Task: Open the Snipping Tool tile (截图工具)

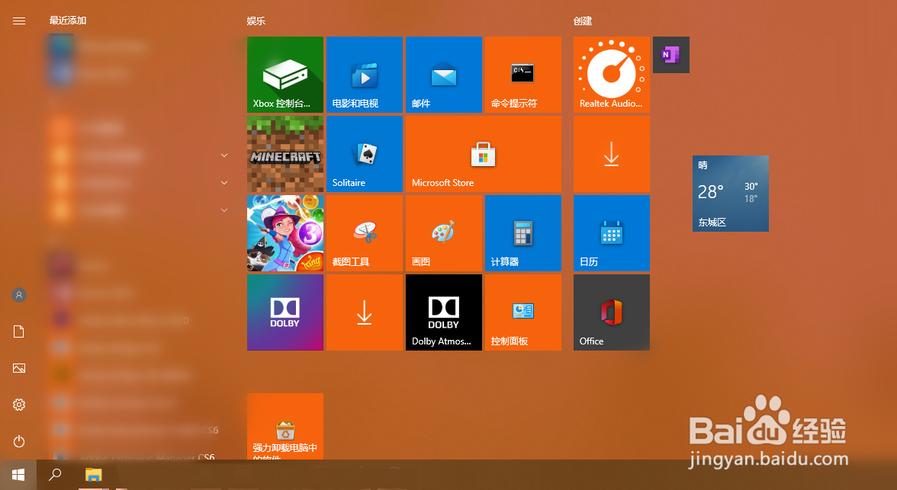Action: pos(365,233)
